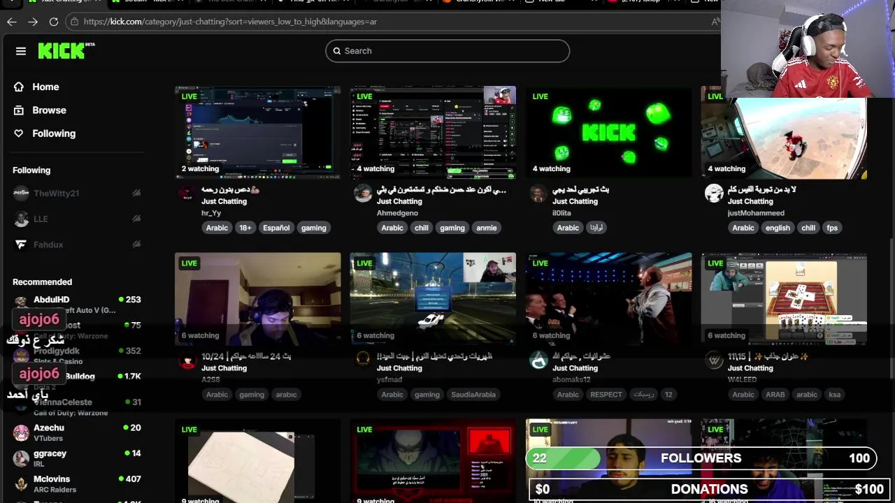895x503 pixels.
Task: Go back with browser back arrow
Action: [x=12, y=22]
